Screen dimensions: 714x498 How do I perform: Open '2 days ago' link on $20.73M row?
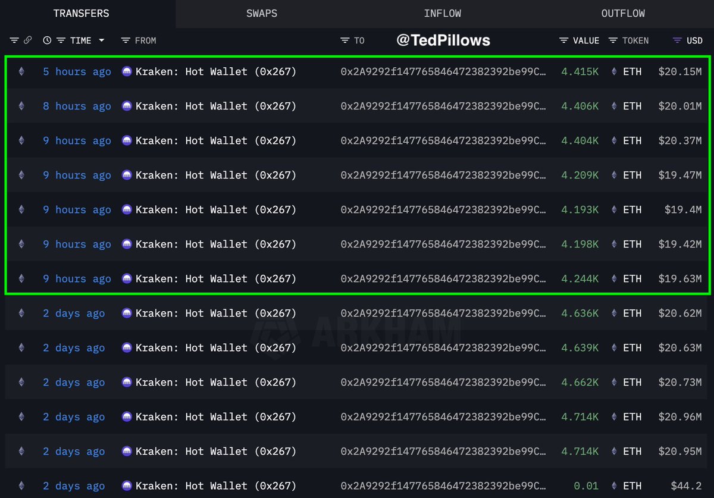pyautogui.click(x=74, y=382)
